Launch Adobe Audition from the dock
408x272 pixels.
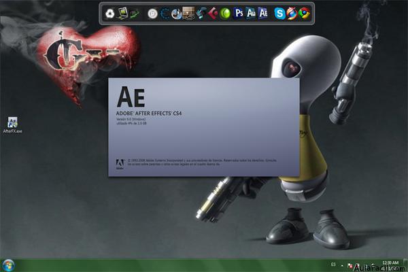click(251, 13)
